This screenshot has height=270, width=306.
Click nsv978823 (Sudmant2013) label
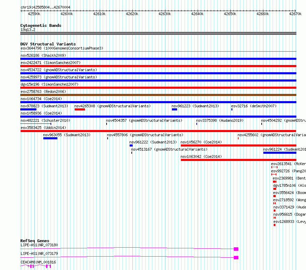click(44, 106)
